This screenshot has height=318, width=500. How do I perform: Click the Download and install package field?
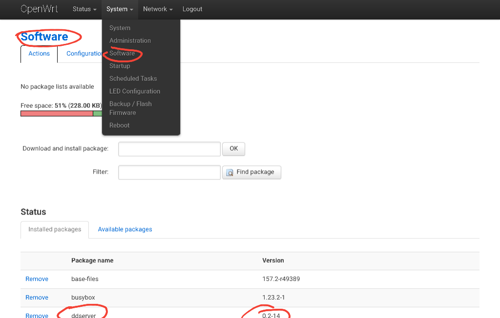coord(169,149)
